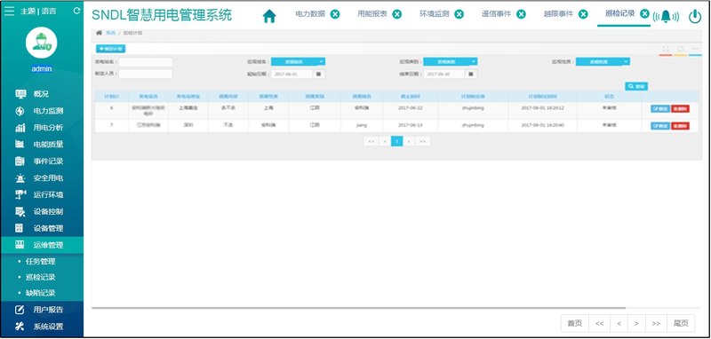Open the end date calendar picker

471,74
